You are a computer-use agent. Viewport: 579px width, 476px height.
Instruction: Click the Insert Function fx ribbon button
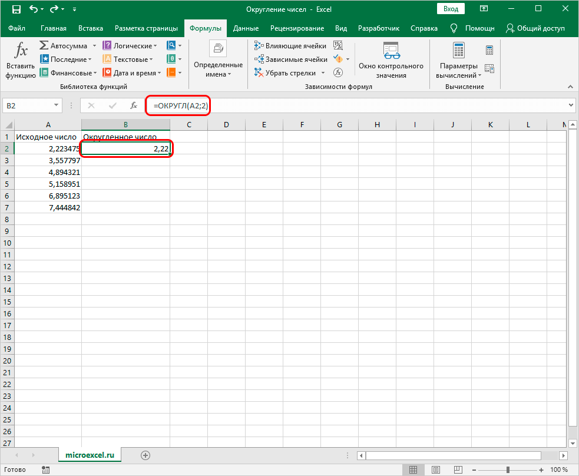21,61
